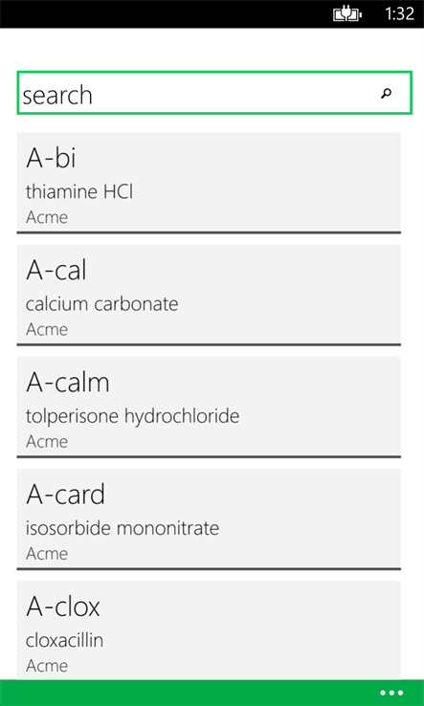Tap calcium carbonate generic name
Image resolution: width=424 pixels, height=706 pixels.
101,304
